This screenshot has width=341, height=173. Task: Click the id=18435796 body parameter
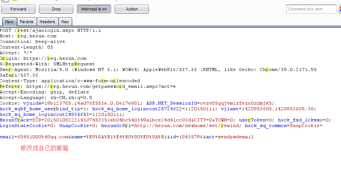186,137
